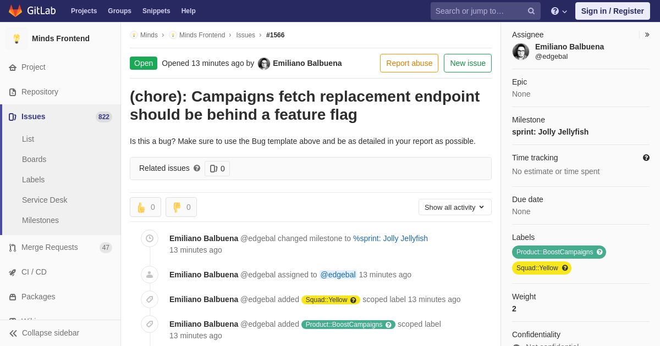The height and width of the screenshot is (346, 660).
Task: Open the sprint: Jolly Jellyfish milestone link
Action: tap(391, 238)
